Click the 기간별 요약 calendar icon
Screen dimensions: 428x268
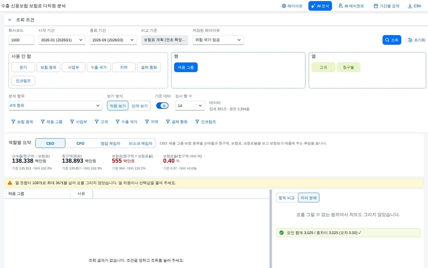pyautogui.click(x=376, y=6)
